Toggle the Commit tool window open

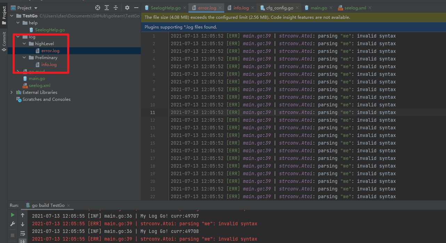(4, 38)
